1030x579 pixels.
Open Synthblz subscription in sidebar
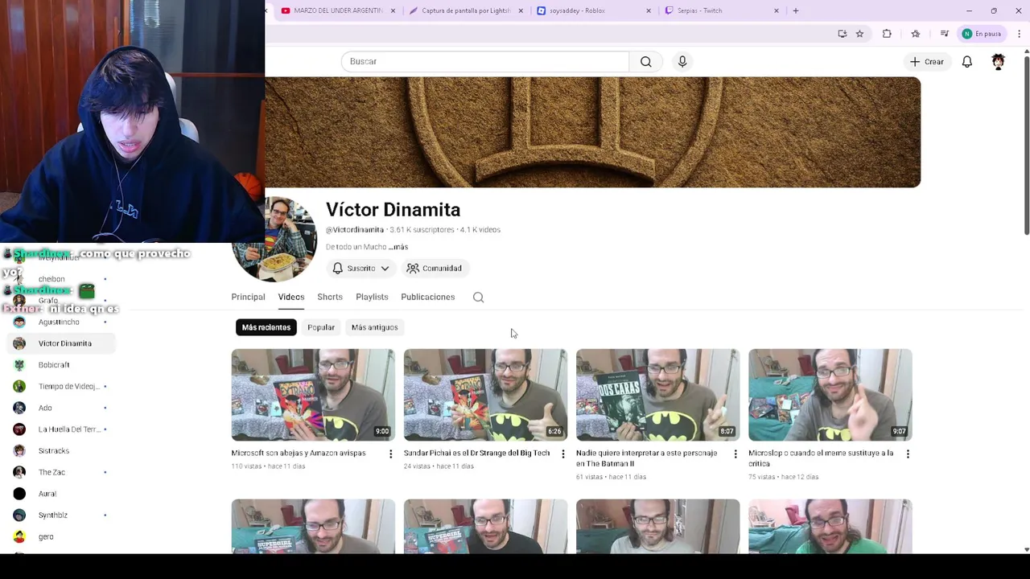click(61, 515)
